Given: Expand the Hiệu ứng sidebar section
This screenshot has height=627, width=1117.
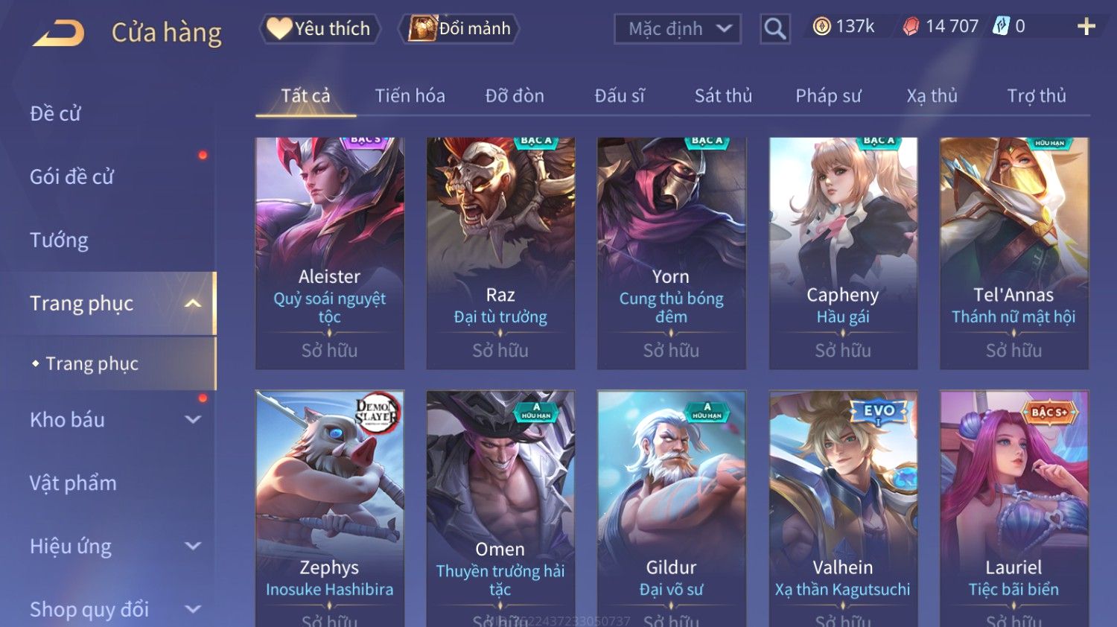Looking at the screenshot, I should pyautogui.click(x=193, y=546).
